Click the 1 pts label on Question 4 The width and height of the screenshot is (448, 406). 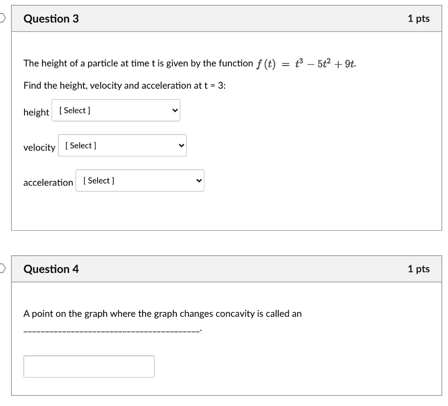coord(419,269)
